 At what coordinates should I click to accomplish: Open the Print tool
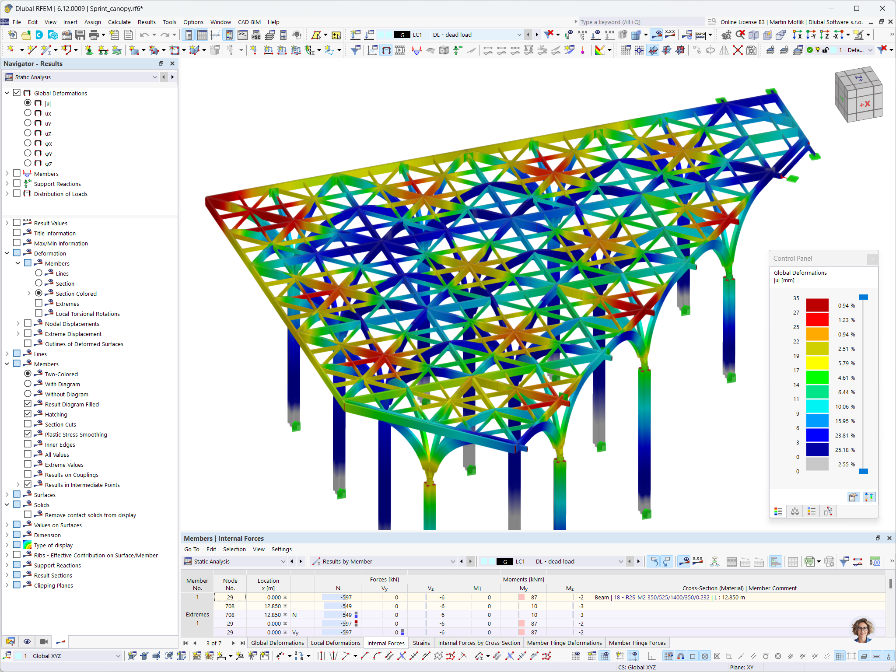tap(94, 35)
